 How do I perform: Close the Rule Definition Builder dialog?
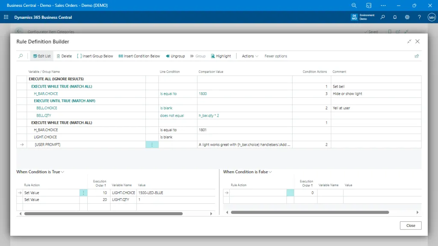pyautogui.click(x=417, y=41)
